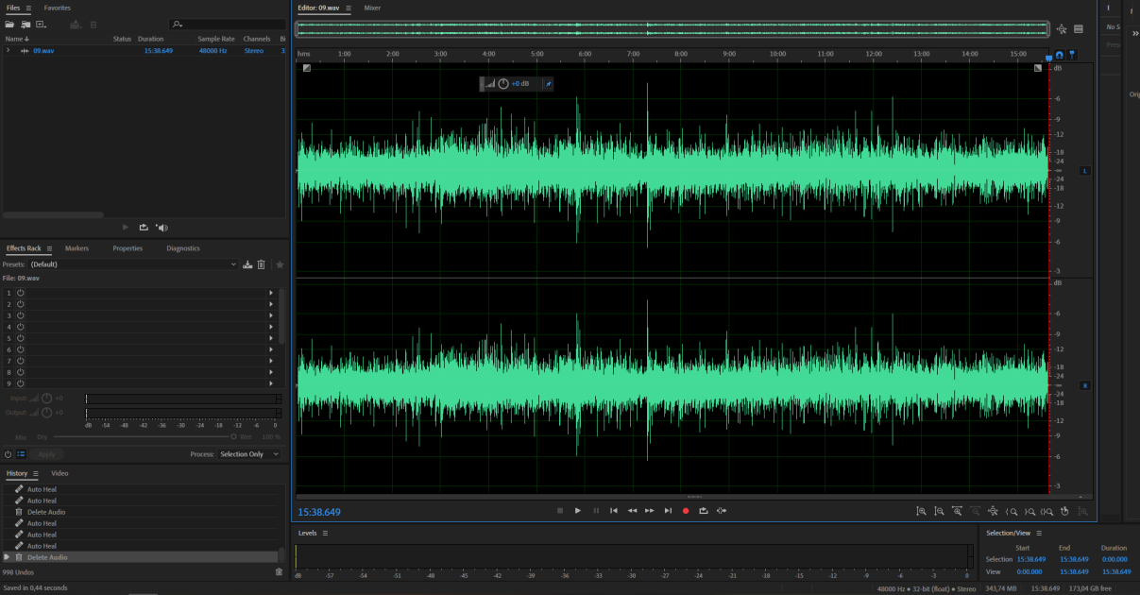Click the Import File icon
Viewport: 1140px width, 595px height.
pyautogui.click(x=26, y=24)
